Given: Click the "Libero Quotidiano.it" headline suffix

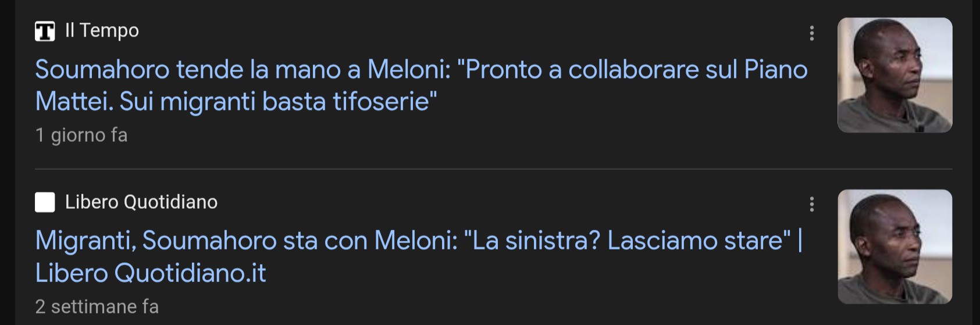Looking at the screenshot, I should coord(151,273).
